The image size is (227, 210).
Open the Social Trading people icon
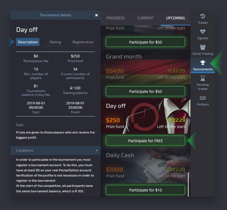point(202,47)
